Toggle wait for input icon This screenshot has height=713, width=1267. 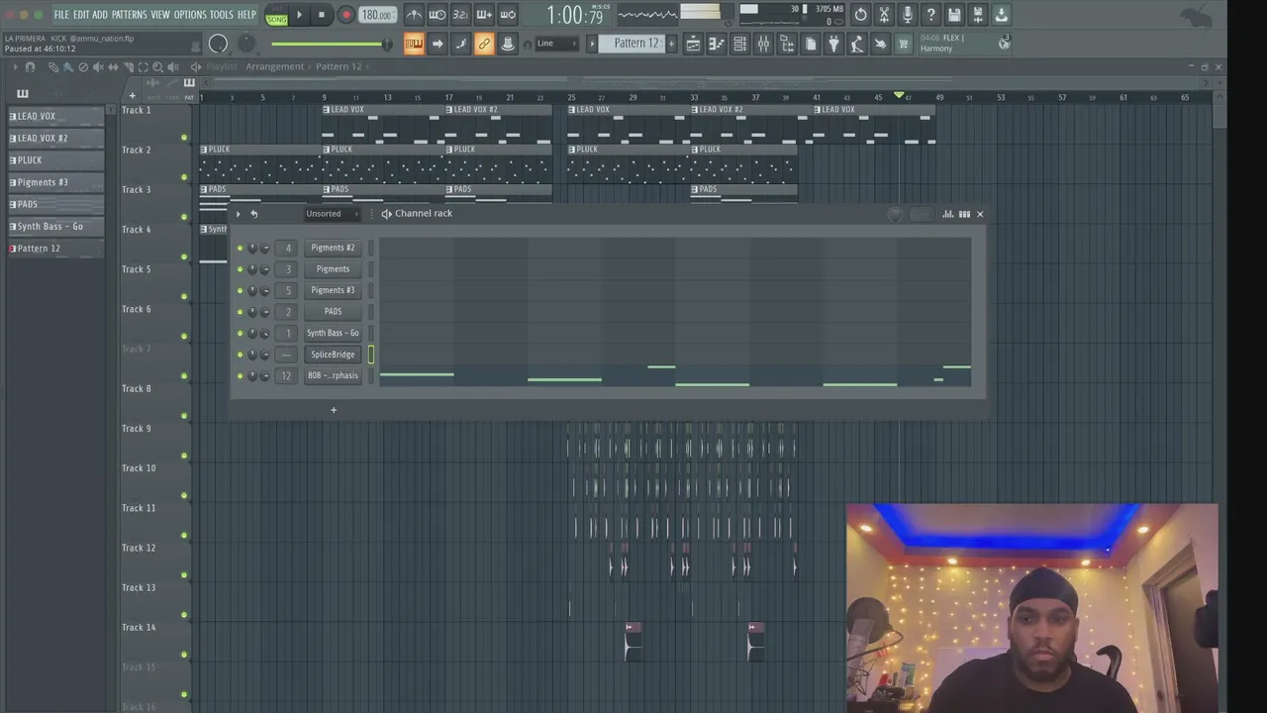pyautogui.click(x=437, y=15)
